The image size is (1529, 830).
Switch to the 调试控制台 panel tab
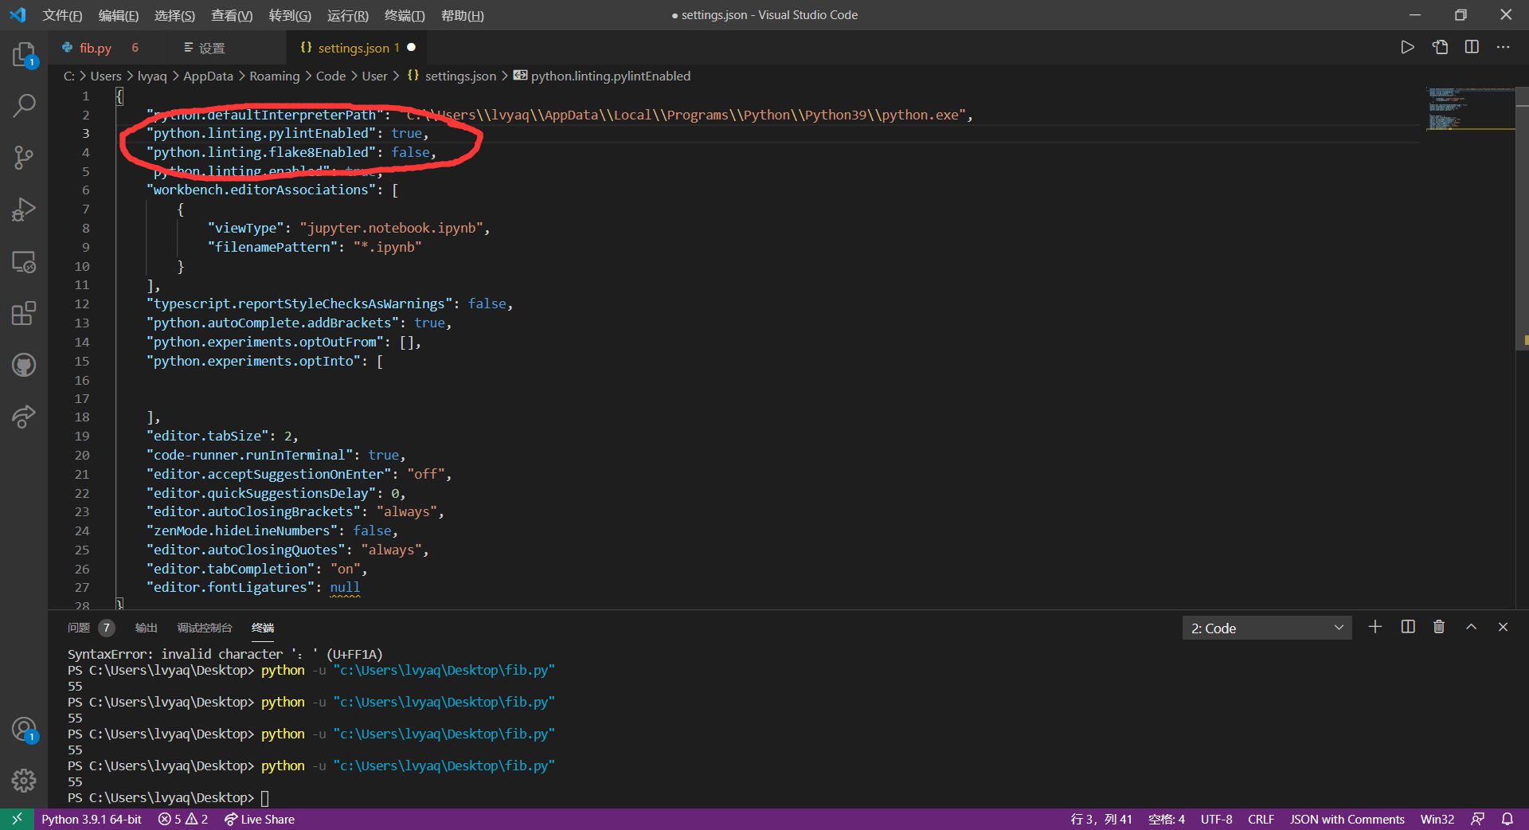tap(205, 628)
